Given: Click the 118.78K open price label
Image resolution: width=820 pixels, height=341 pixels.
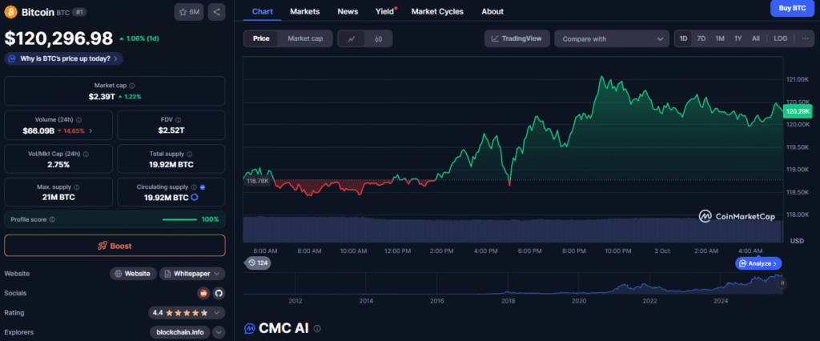Looking at the screenshot, I should [x=258, y=181].
